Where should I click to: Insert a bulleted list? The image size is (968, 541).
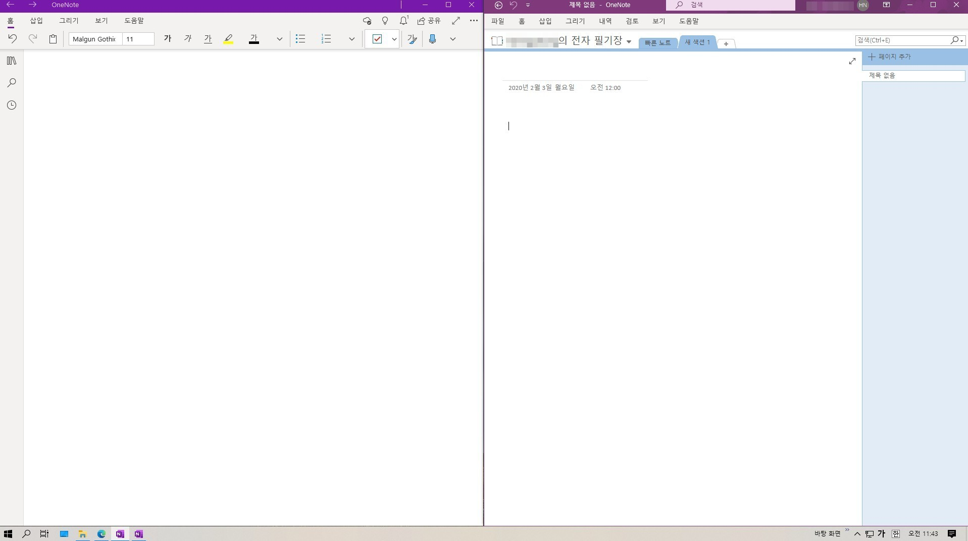pos(300,39)
